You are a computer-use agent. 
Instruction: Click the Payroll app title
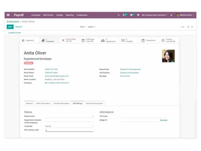[x=19, y=15]
